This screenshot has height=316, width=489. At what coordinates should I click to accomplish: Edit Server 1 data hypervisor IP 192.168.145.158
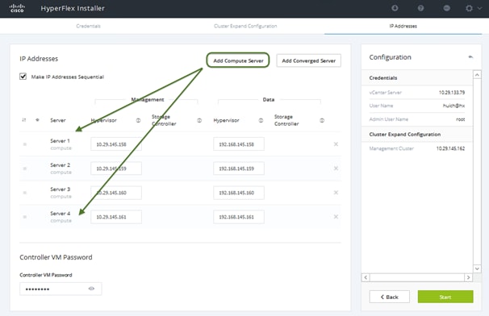click(239, 144)
